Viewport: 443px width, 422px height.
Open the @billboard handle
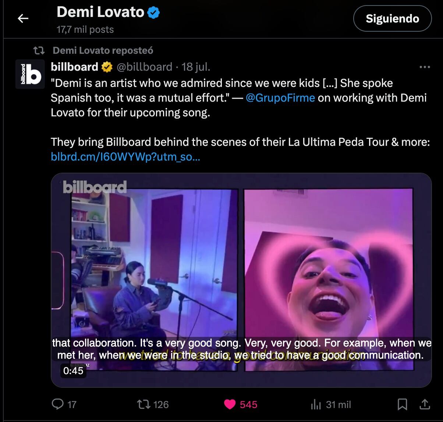(144, 67)
